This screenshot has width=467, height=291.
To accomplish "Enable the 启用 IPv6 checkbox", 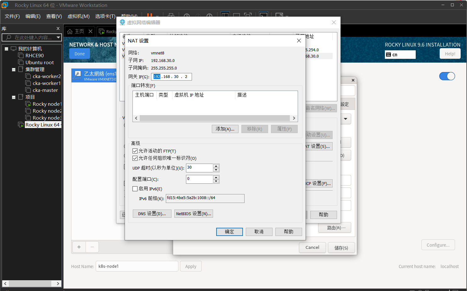I will click(135, 189).
